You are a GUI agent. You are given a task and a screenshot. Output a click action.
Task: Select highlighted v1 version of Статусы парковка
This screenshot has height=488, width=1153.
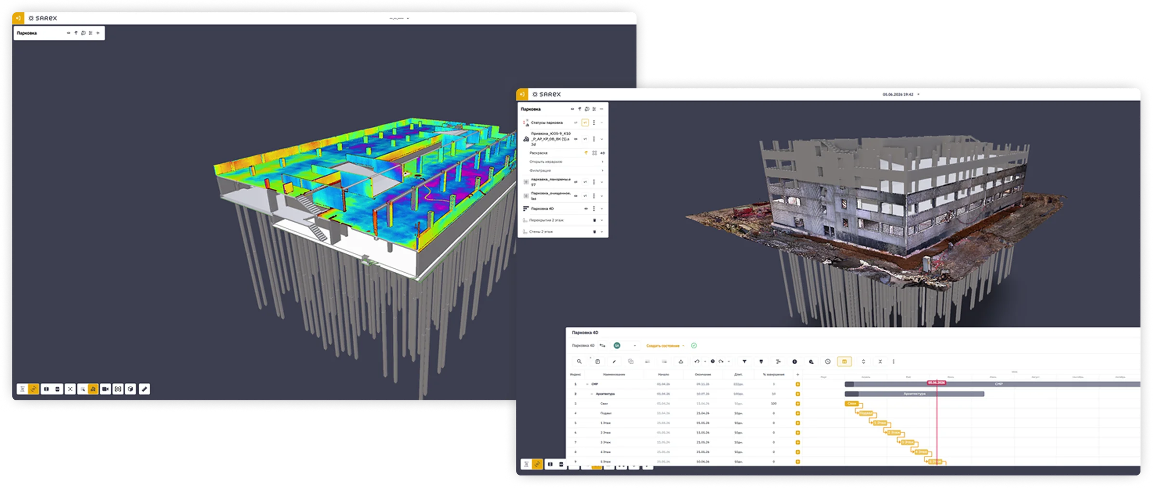(585, 123)
